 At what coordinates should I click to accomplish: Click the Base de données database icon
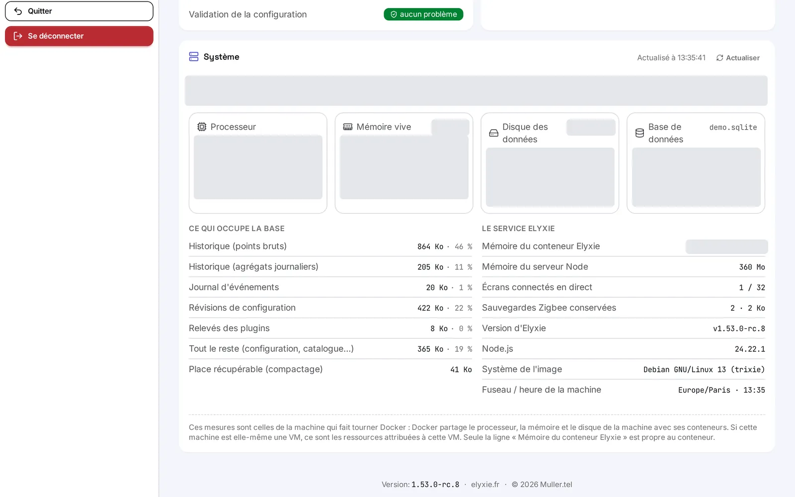click(x=639, y=133)
